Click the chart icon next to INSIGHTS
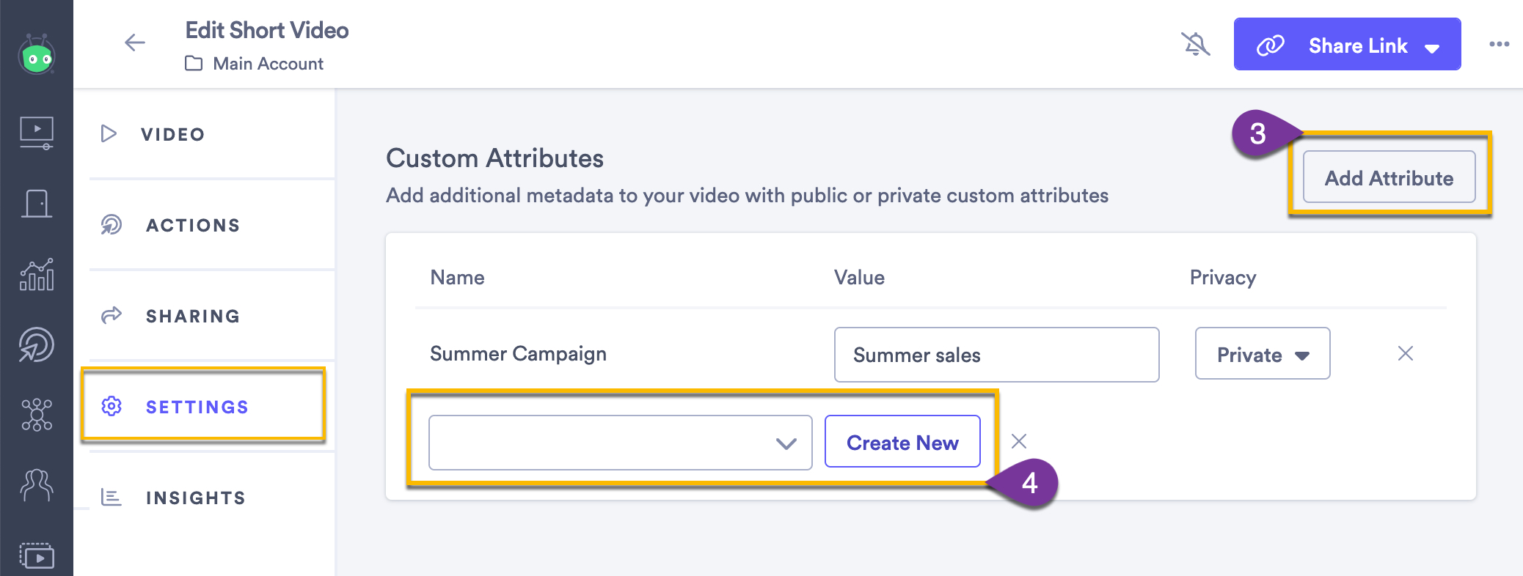 click(x=112, y=498)
